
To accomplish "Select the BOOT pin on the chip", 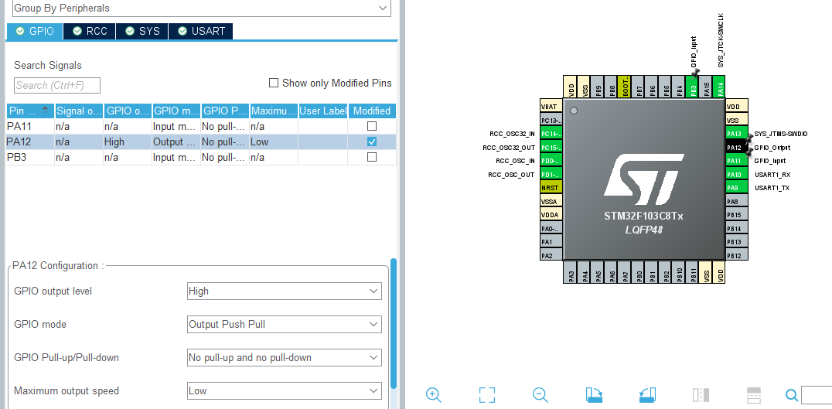I will 625,86.
